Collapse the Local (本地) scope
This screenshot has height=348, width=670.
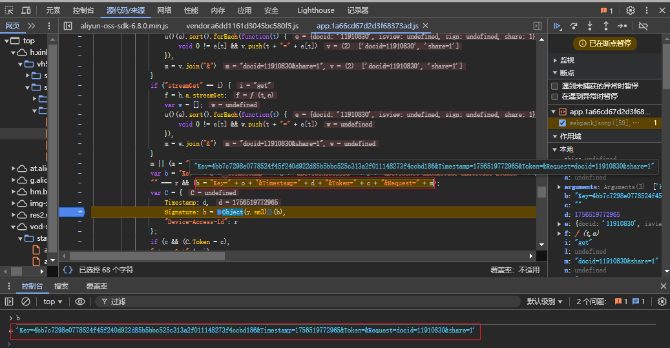tap(555, 149)
